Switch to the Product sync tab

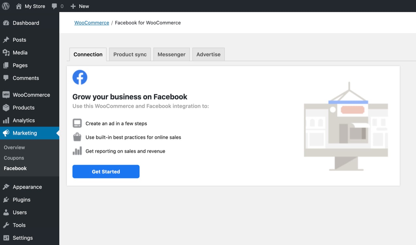pyautogui.click(x=130, y=54)
